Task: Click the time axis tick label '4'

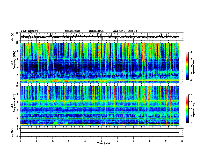Action: click(x=85, y=141)
